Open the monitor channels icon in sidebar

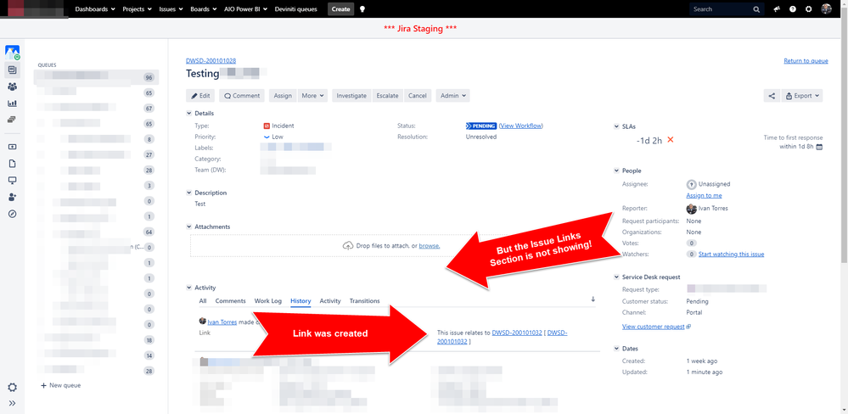(x=12, y=181)
